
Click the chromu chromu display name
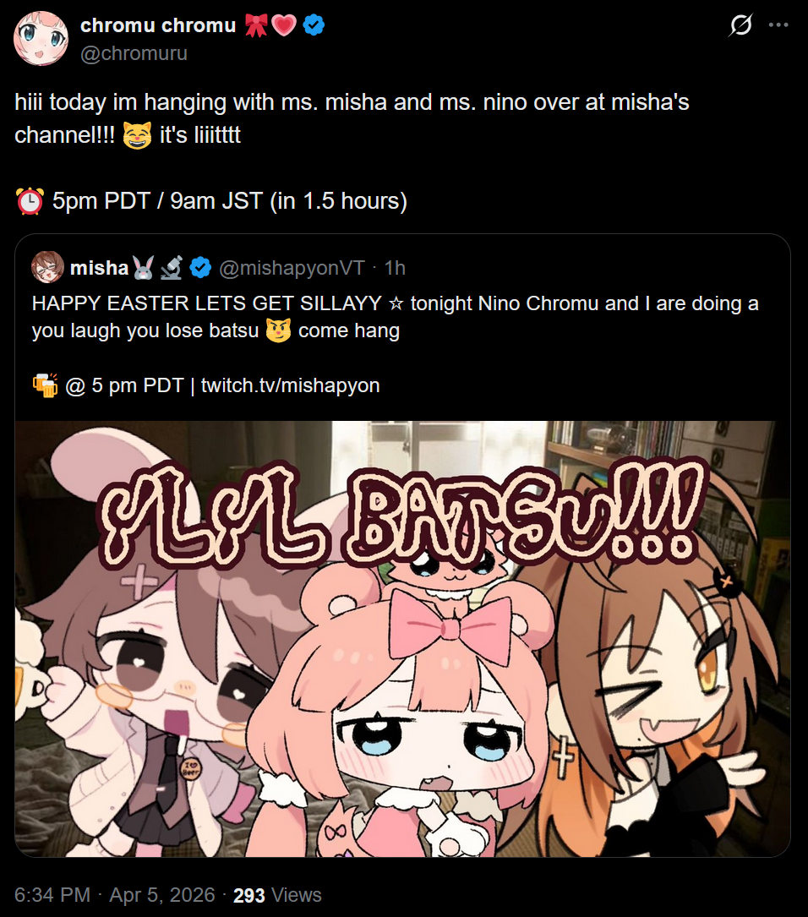pos(158,25)
